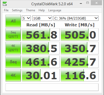Select the 350.7 4K Q32T1 write value
Image resolution: width=104 pixels, height=95 pixels.
click(x=80, y=48)
